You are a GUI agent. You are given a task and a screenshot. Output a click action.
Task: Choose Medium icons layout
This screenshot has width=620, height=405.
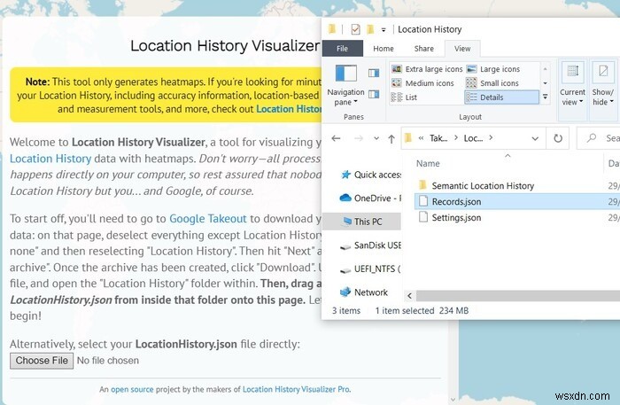click(423, 83)
